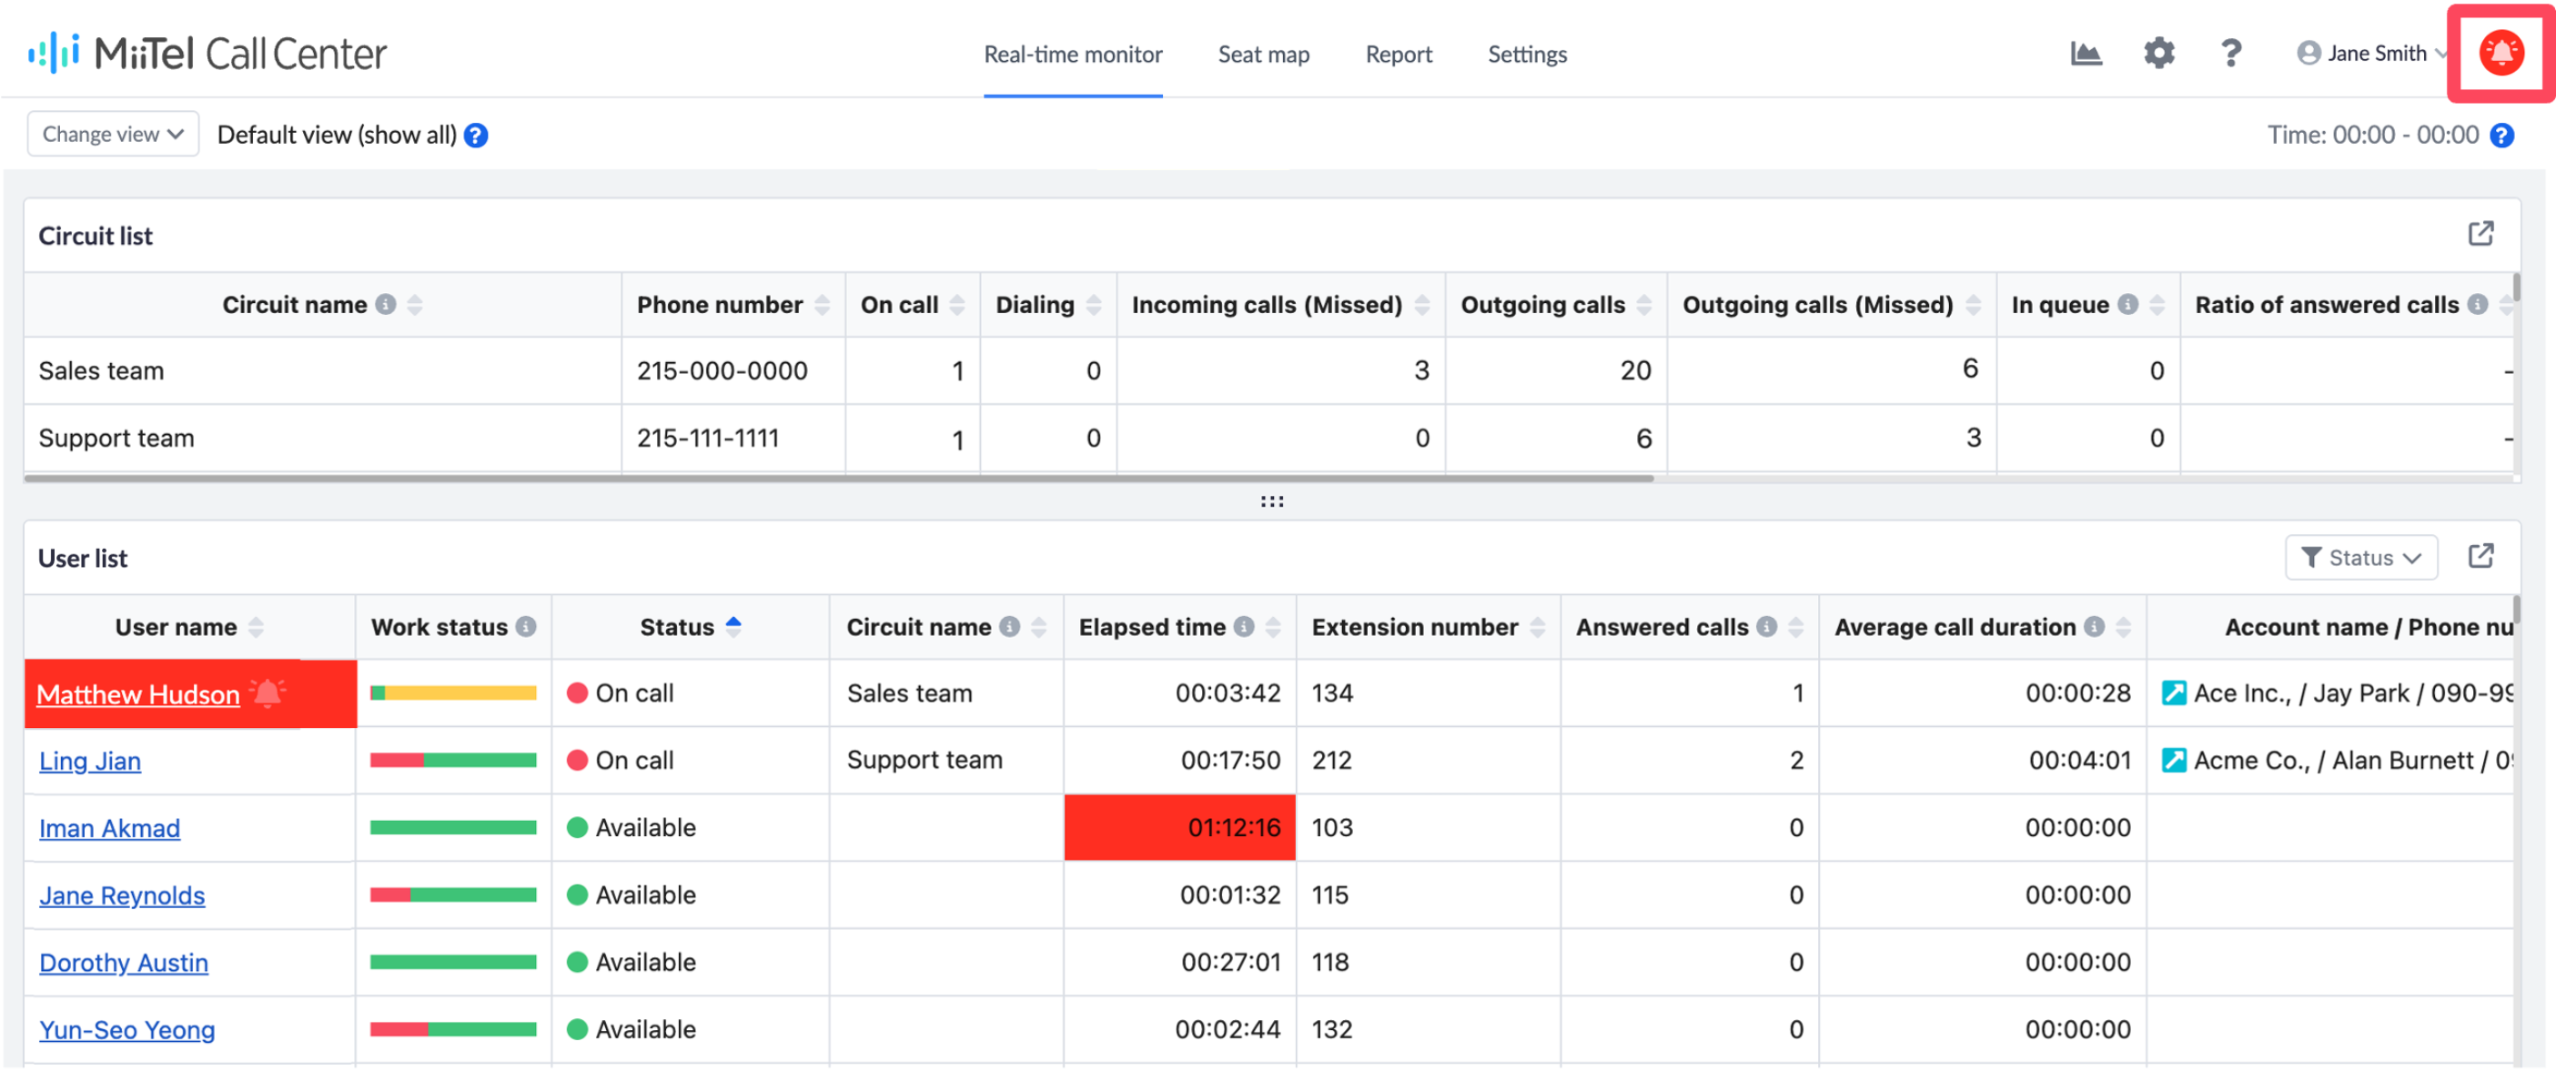Toggle Status column sort order
This screenshot has height=1071, width=2556.
tap(733, 626)
